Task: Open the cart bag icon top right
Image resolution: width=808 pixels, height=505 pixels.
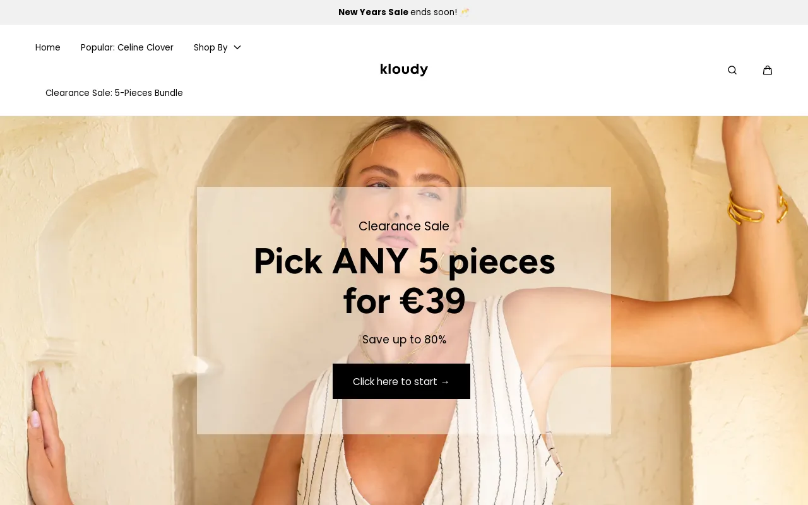Action: click(x=767, y=69)
